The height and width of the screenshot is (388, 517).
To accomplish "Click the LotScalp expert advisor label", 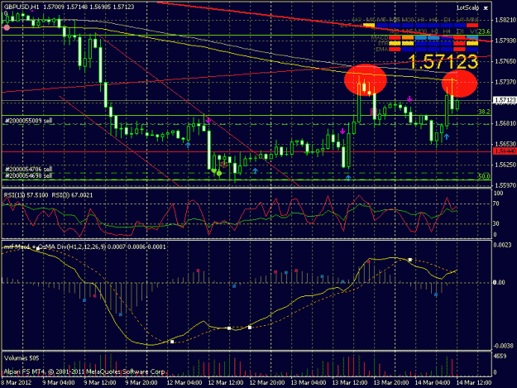I will (467, 7).
